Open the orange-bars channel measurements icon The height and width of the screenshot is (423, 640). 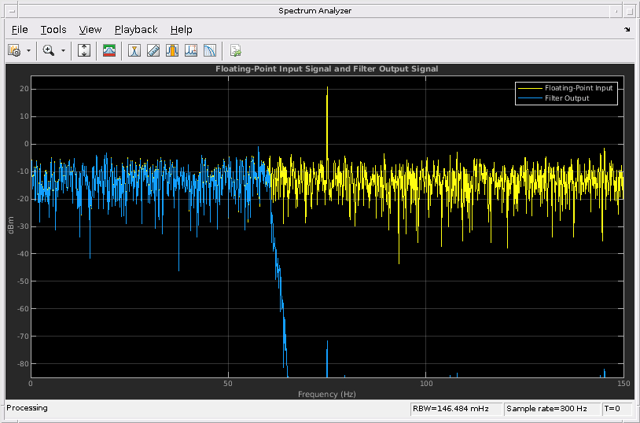pos(172,50)
